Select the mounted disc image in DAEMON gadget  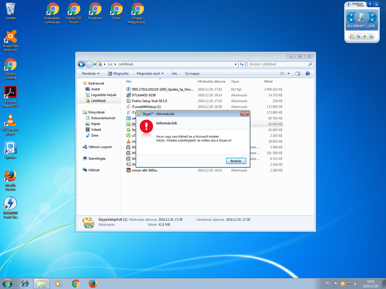361,17
